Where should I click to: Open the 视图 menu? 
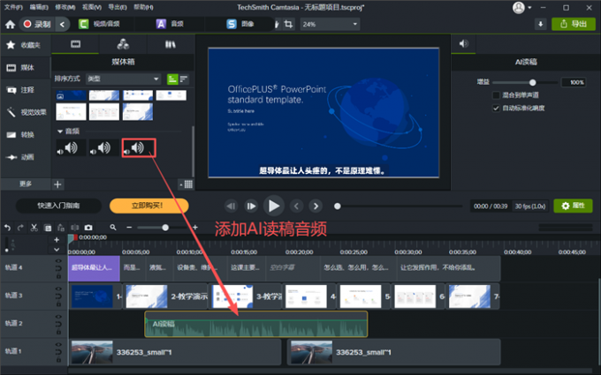[x=92, y=7]
